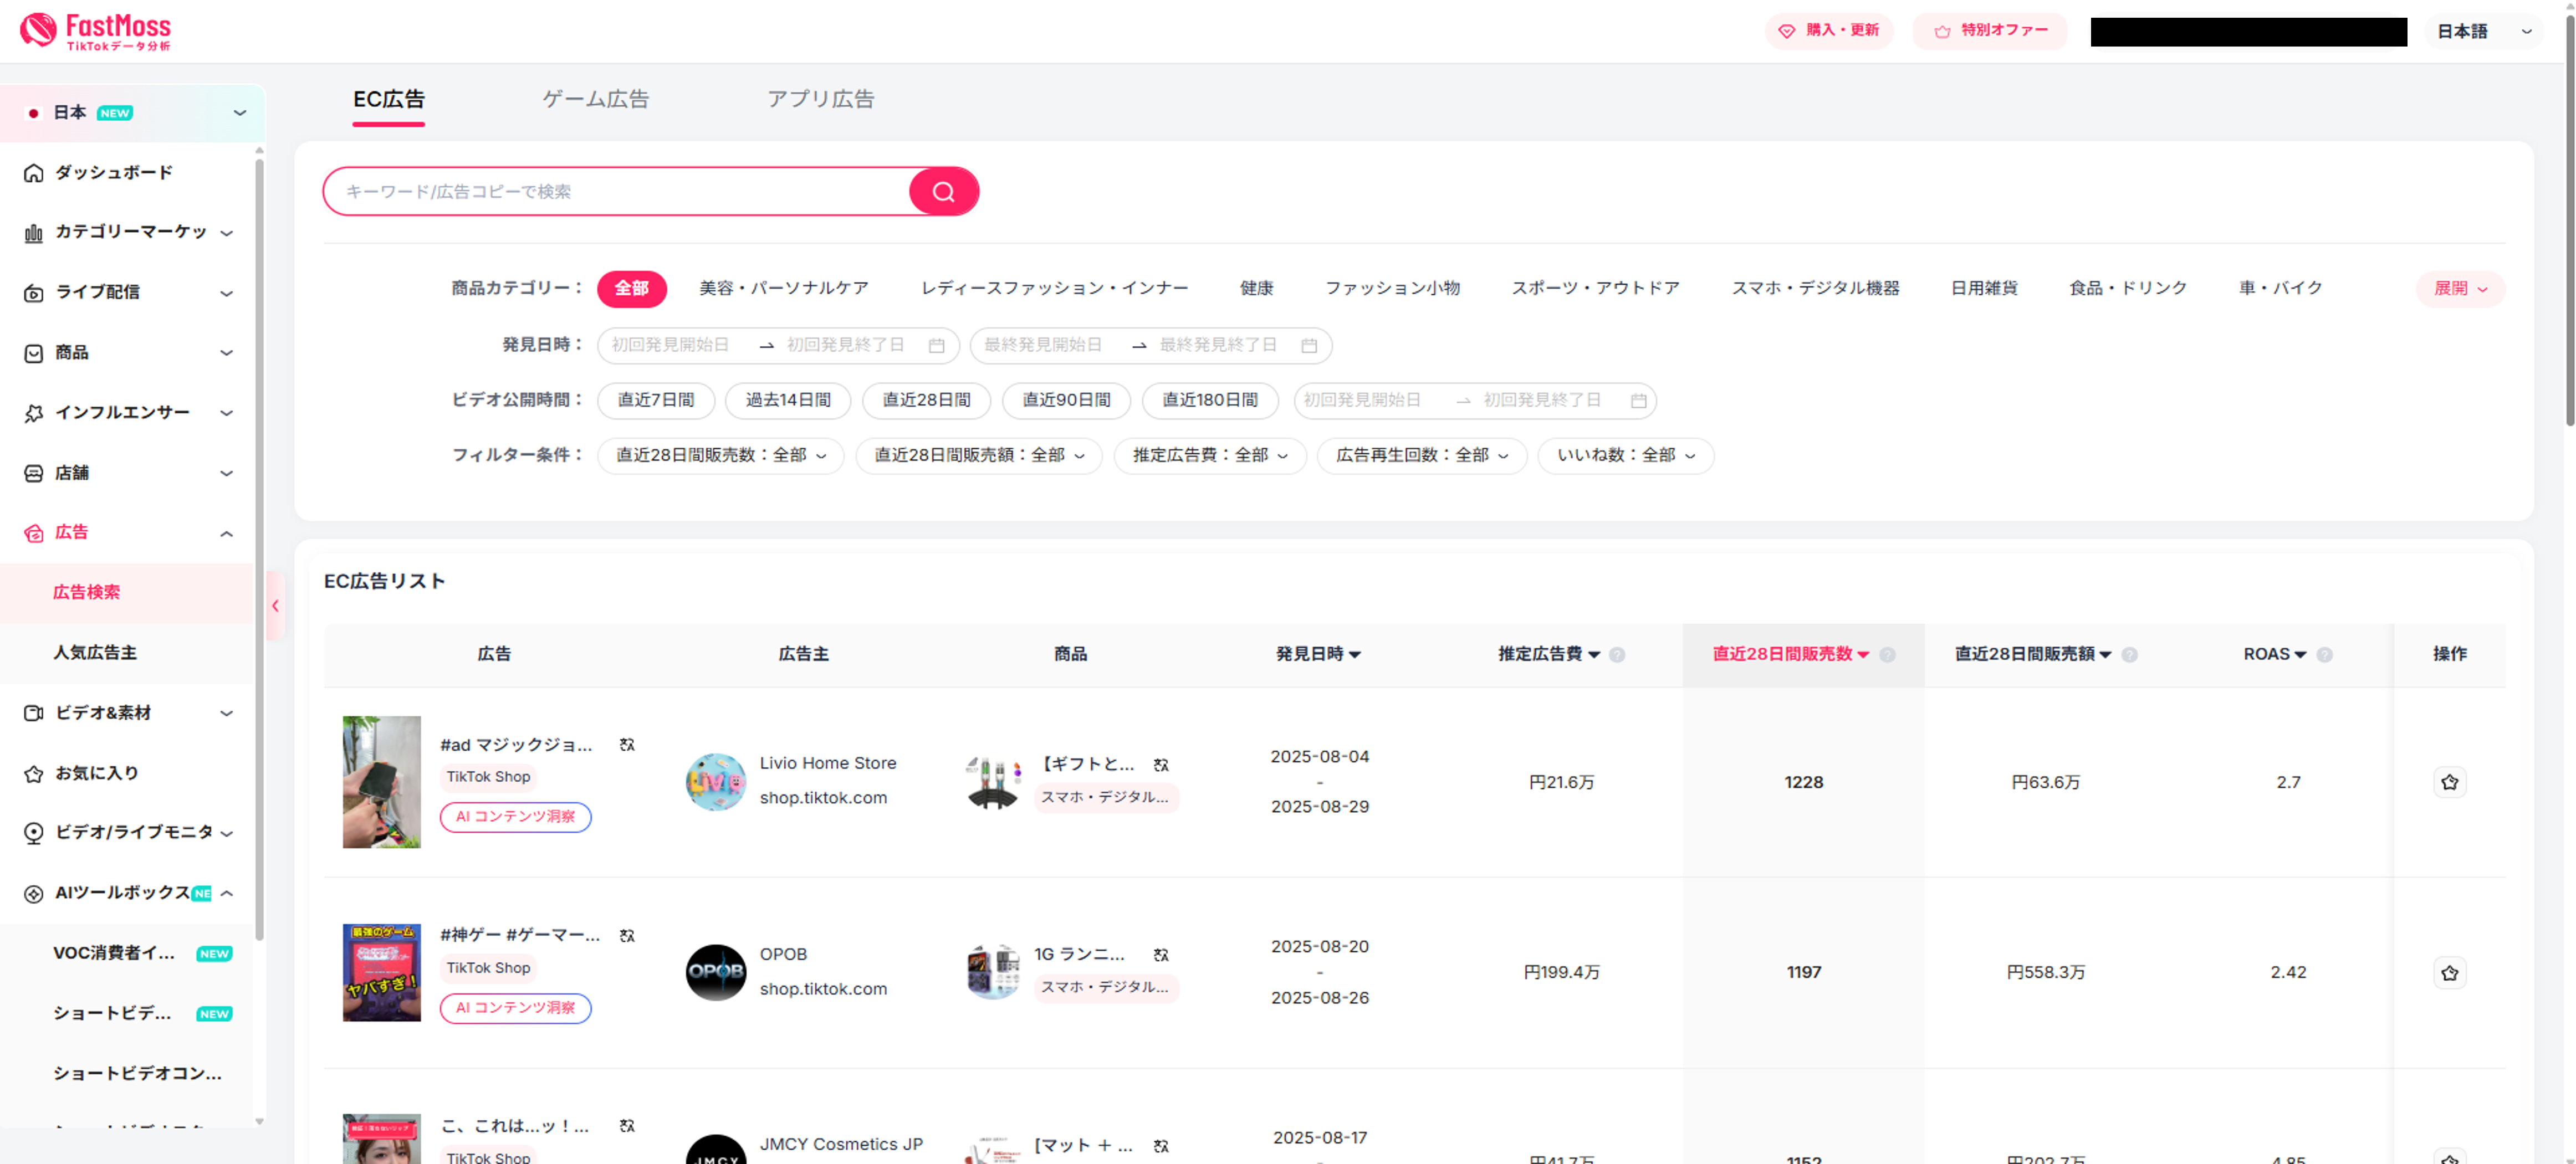Open いいね数：全部 filter dropdown
Image resolution: width=2576 pixels, height=1164 pixels.
[1626, 456]
